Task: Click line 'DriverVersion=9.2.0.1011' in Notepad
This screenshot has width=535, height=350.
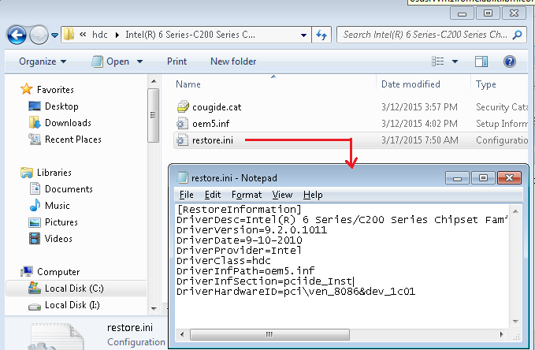Action: click(x=252, y=230)
